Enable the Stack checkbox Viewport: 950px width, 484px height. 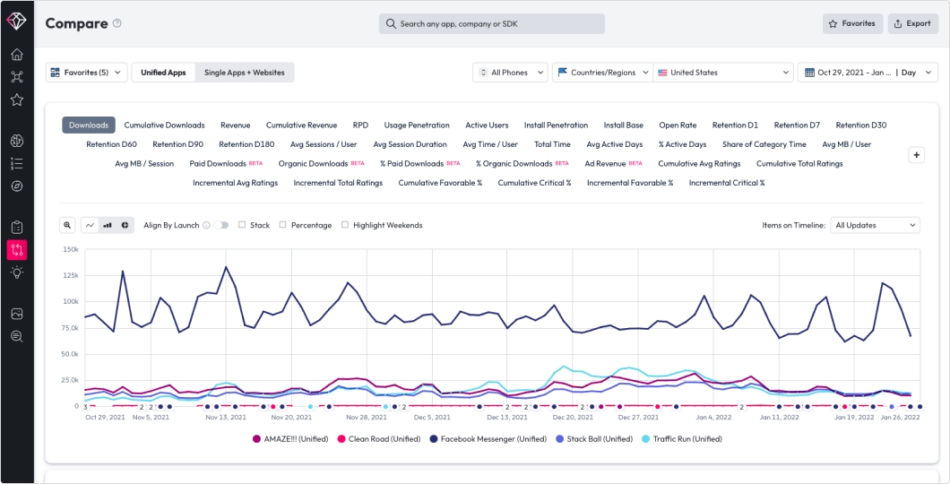click(242, 225)
